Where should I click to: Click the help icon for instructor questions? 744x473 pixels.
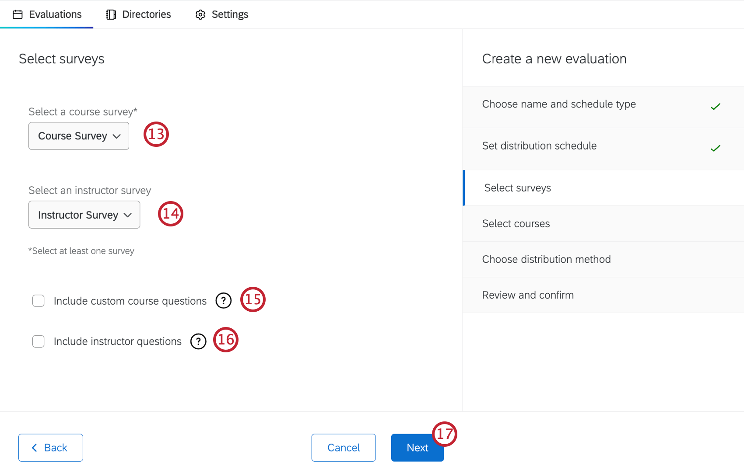click(x=198, y=341)
